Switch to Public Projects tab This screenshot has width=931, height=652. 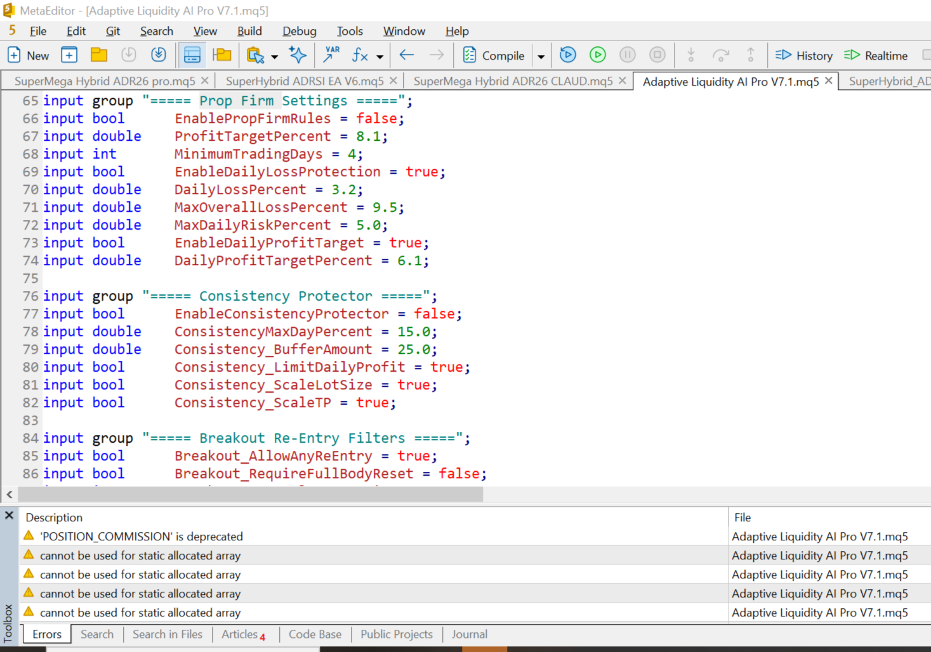[x=397, y=634]
